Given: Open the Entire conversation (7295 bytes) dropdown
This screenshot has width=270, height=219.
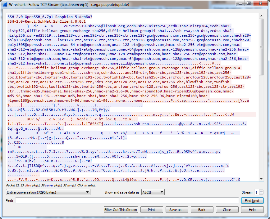Looking at the screenshot, I should tap(48, 192).
